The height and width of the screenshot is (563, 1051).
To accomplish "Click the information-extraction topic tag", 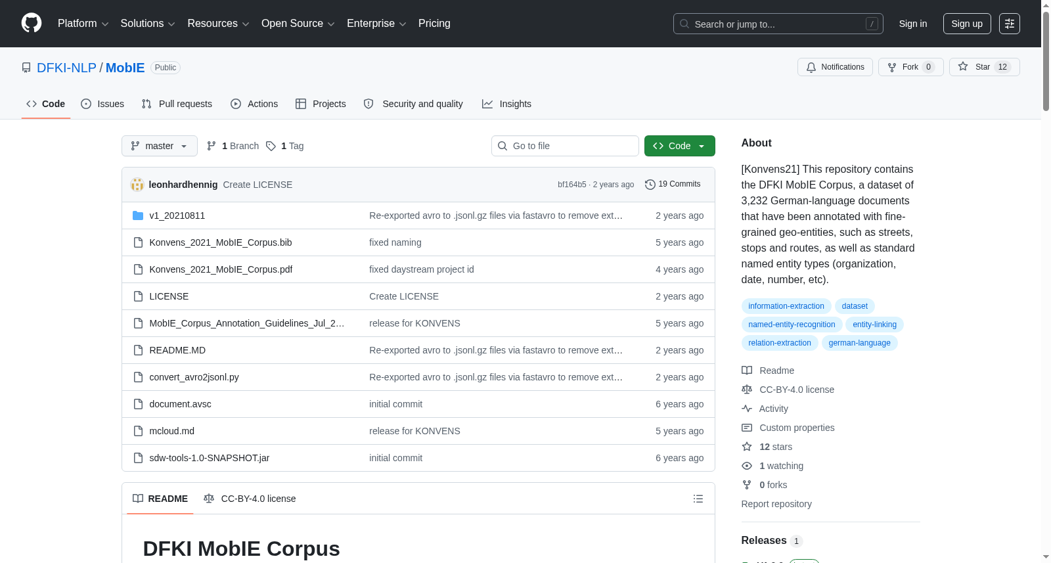I will [x=786, y=306].
